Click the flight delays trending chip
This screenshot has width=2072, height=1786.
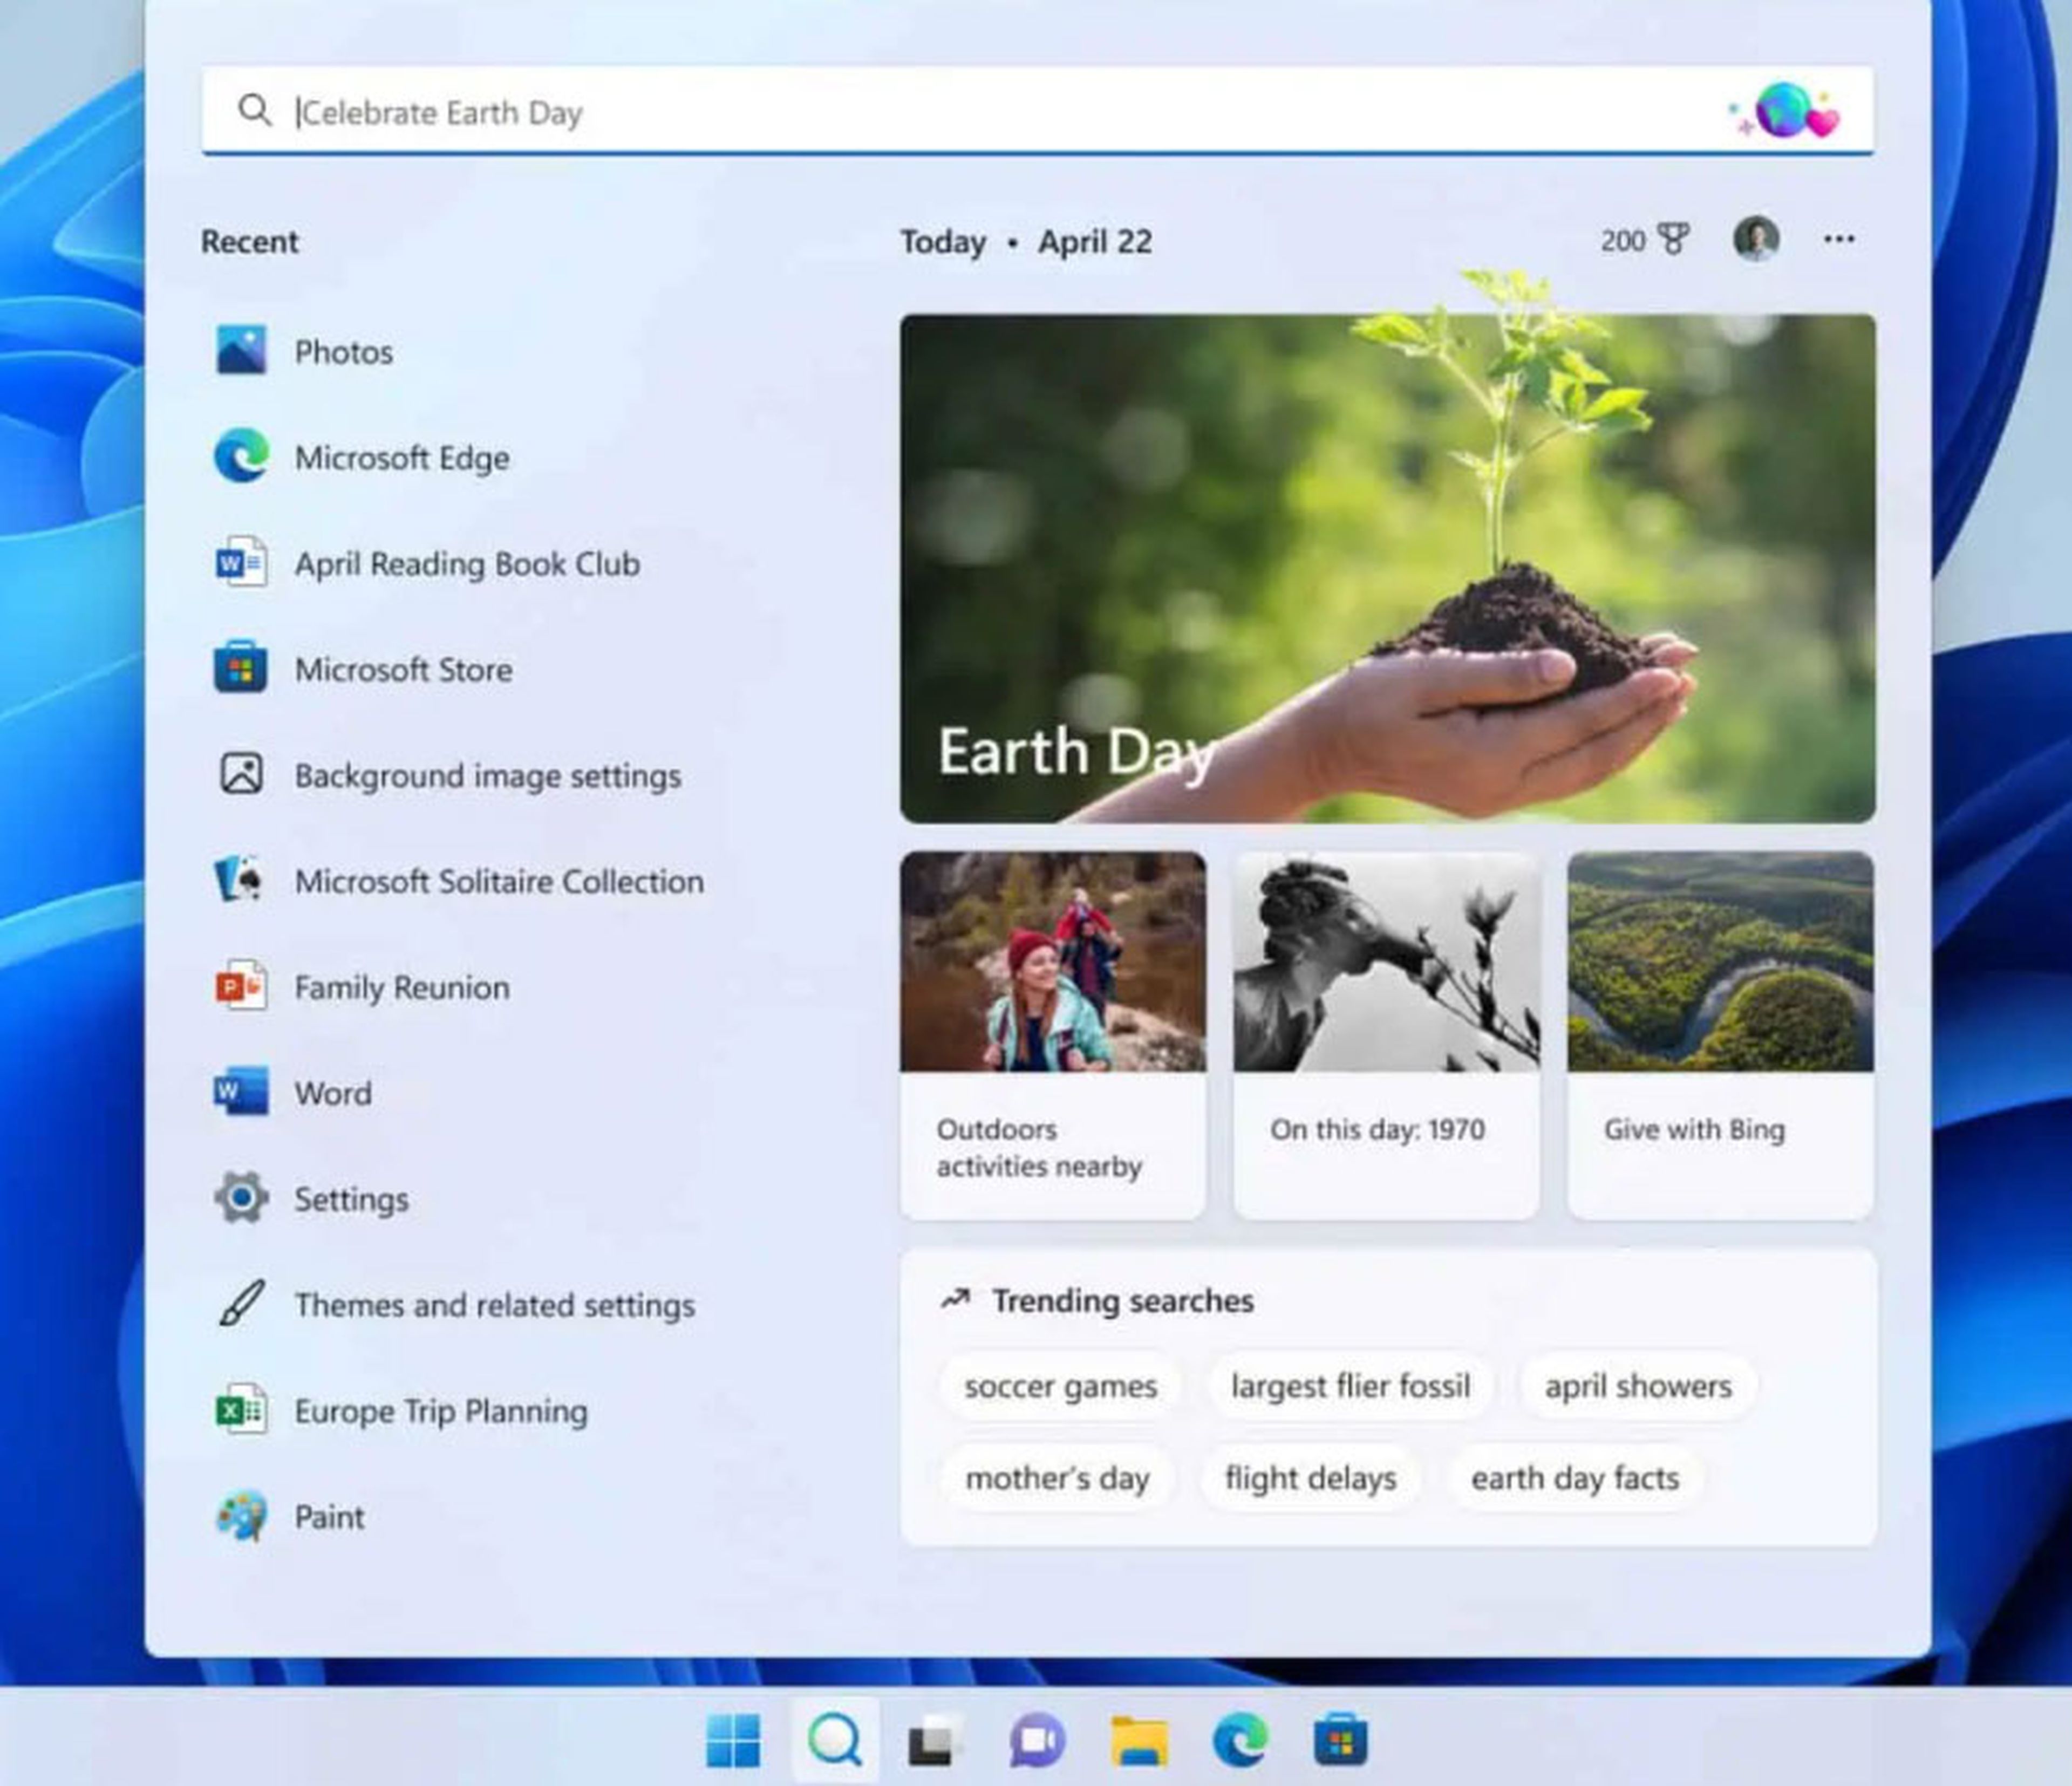1310,1478
